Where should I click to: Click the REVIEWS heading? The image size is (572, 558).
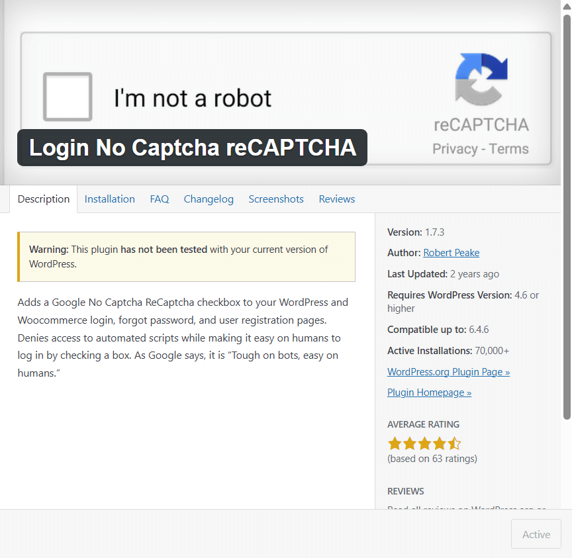tap(406, 491)
